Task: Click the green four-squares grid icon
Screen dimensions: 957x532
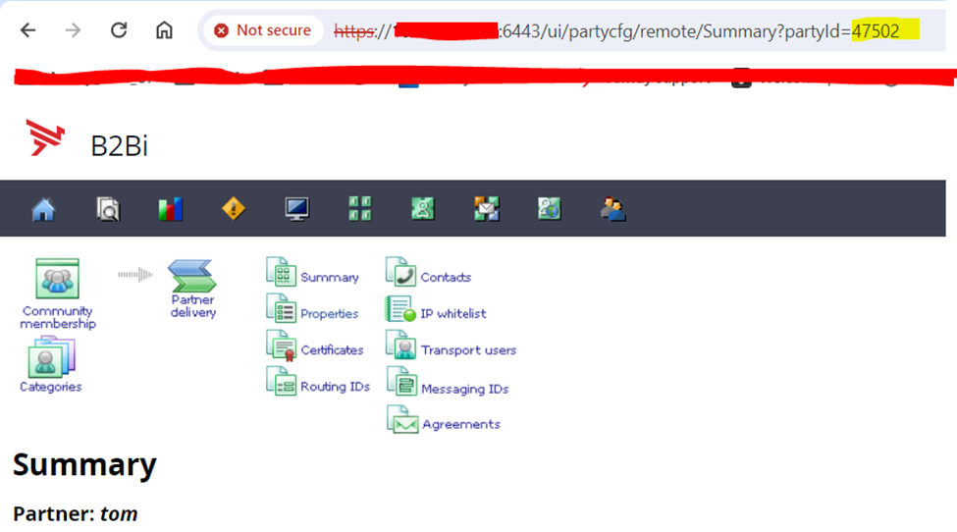Action: (360, 209)
